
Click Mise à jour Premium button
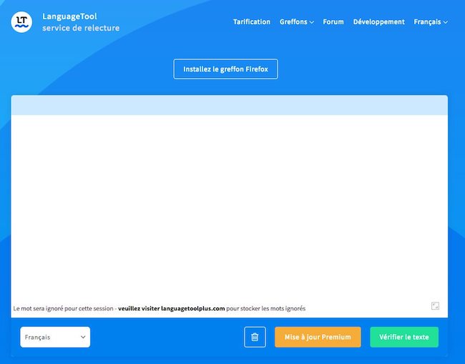point(318,337)
